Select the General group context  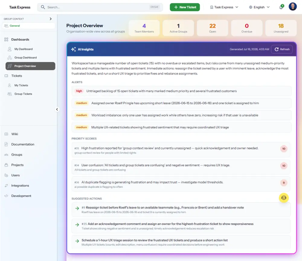click(x=29, y=26)
